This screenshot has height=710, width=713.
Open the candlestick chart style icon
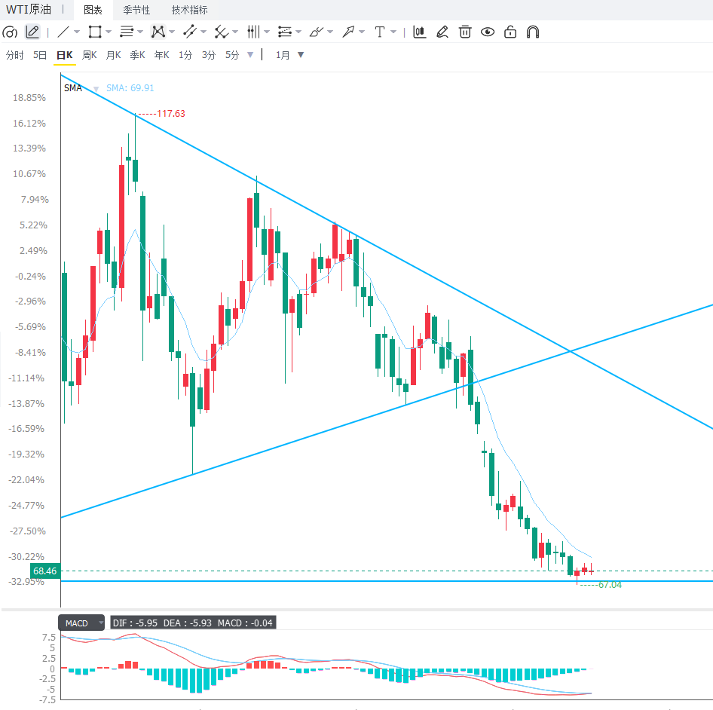coord(419,32)
